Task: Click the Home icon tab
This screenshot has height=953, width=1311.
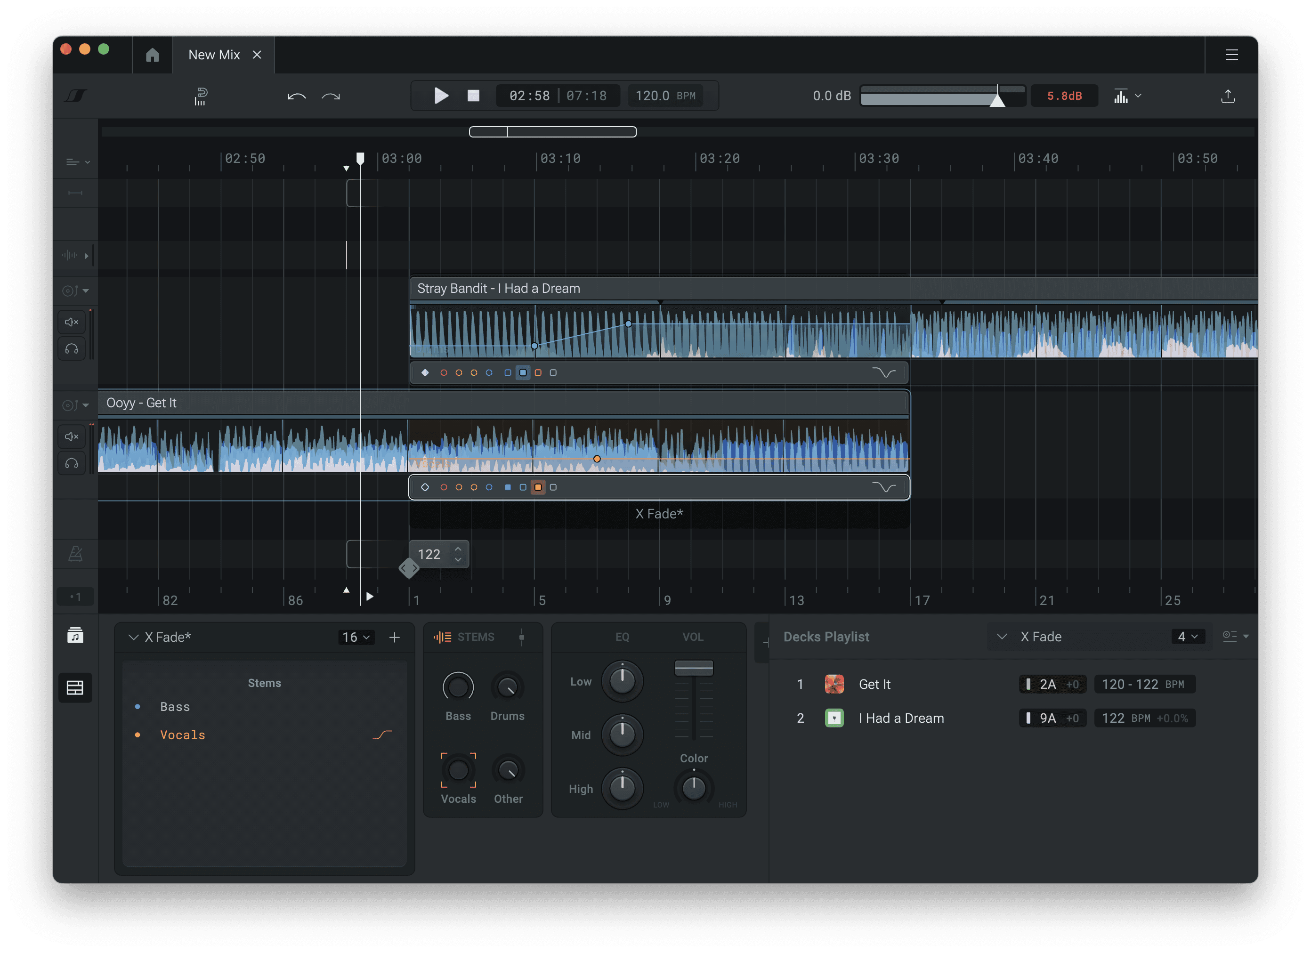Action: tap(152, 55)
